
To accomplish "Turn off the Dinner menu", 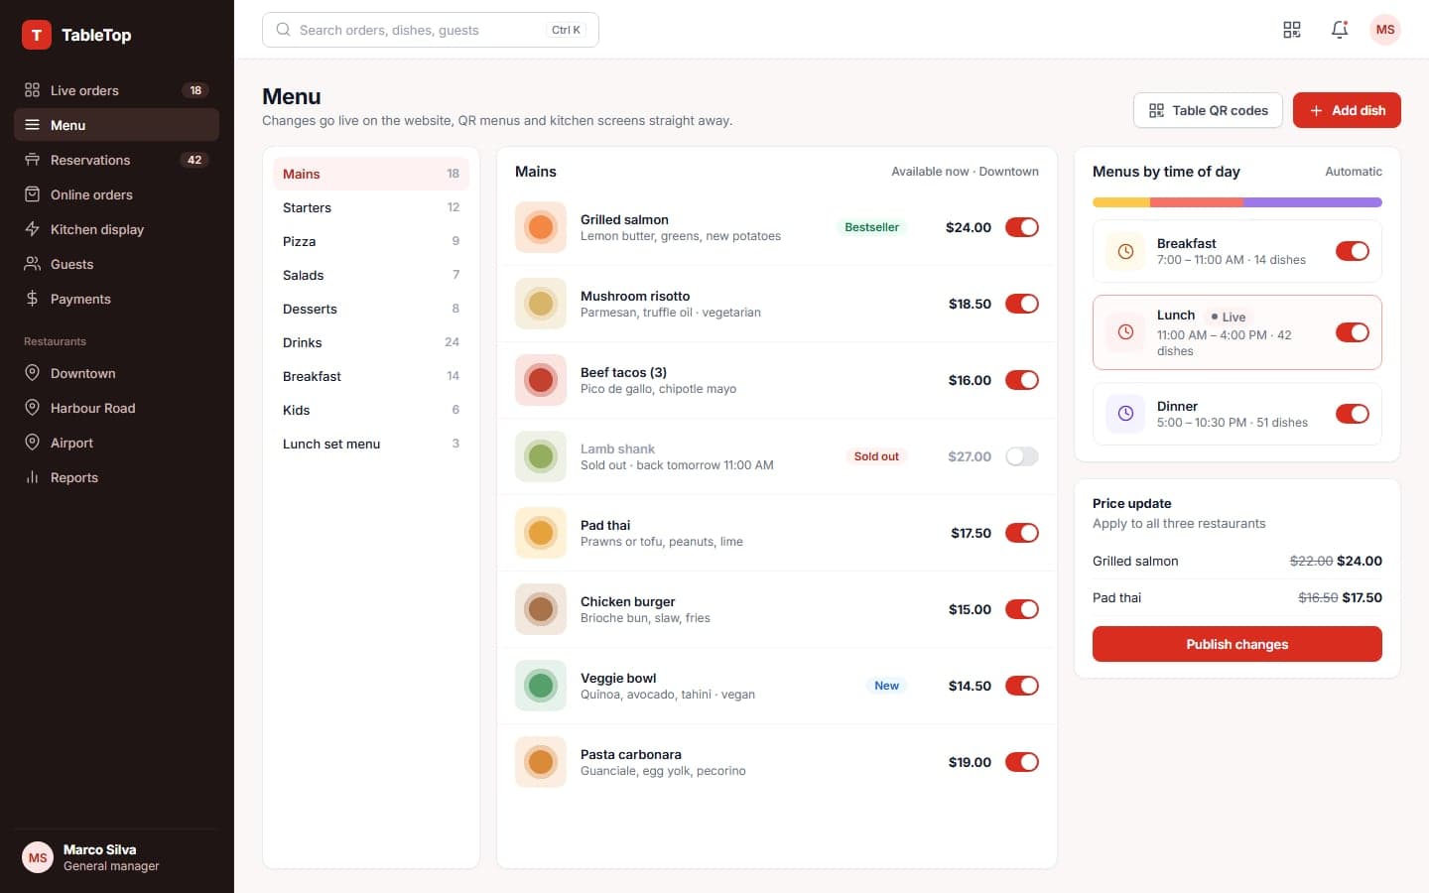I will pos(1353,414).
